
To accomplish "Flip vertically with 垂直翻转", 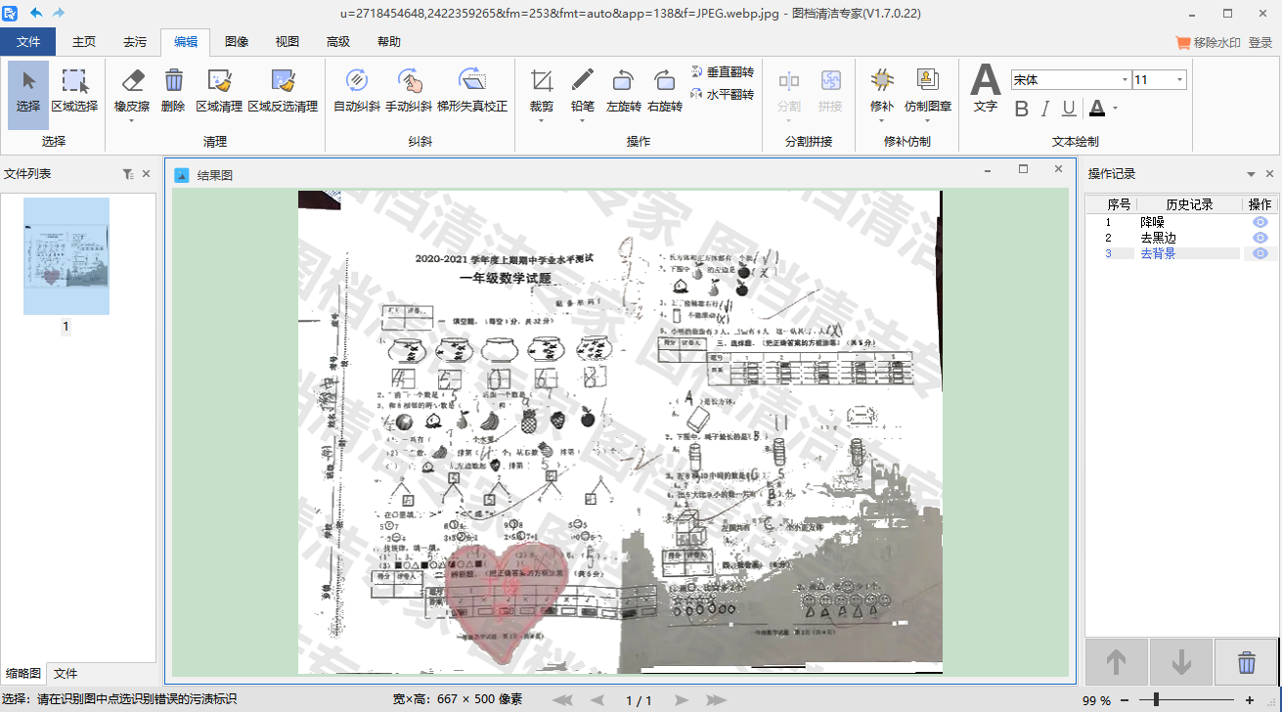I will pyautogui.click(x=723, y=72).
